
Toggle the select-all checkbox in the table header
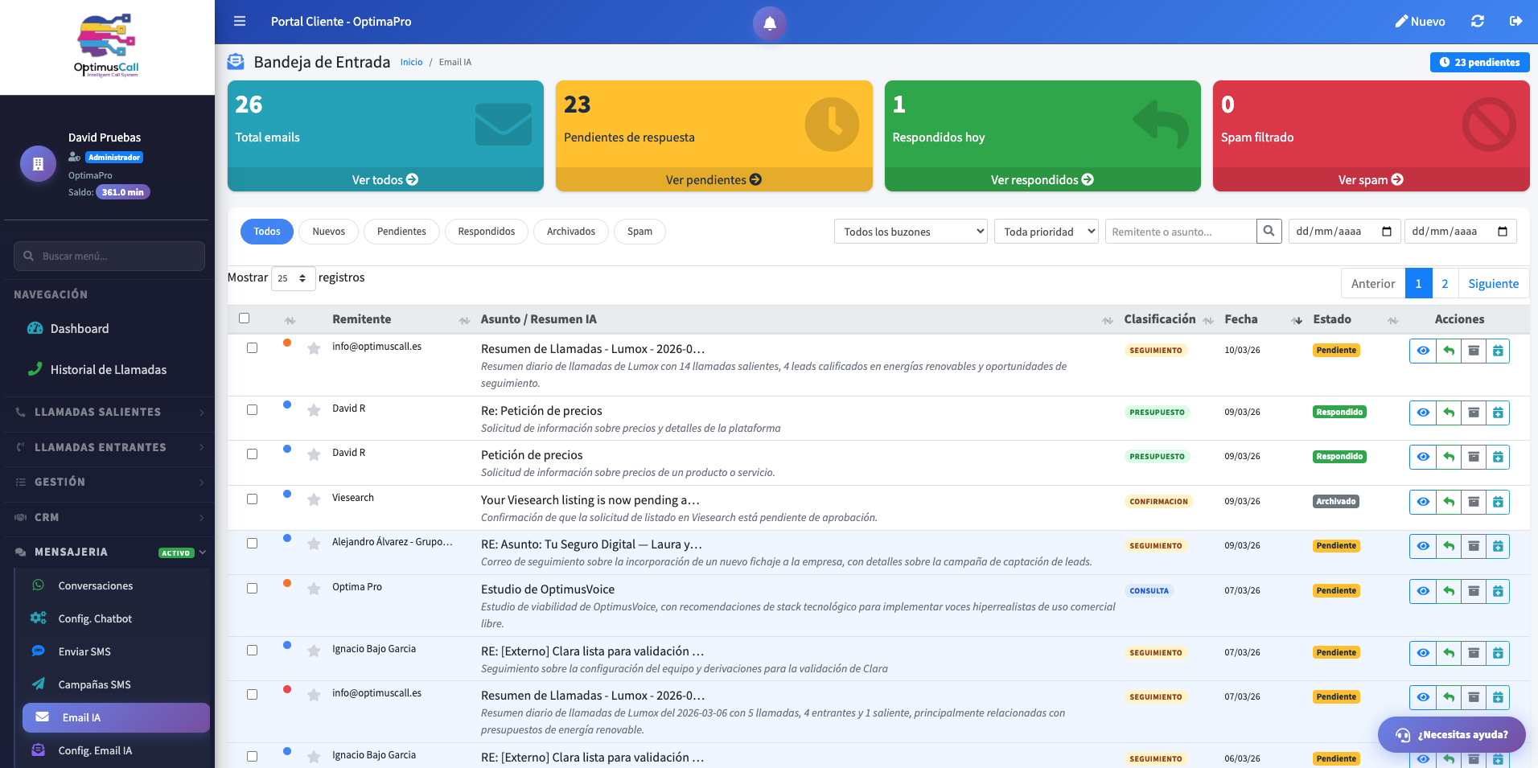coord(245,318)
